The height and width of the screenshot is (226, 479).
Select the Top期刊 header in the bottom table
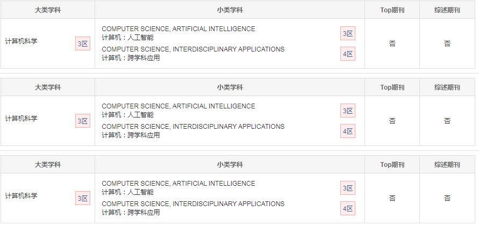point(392,165)
